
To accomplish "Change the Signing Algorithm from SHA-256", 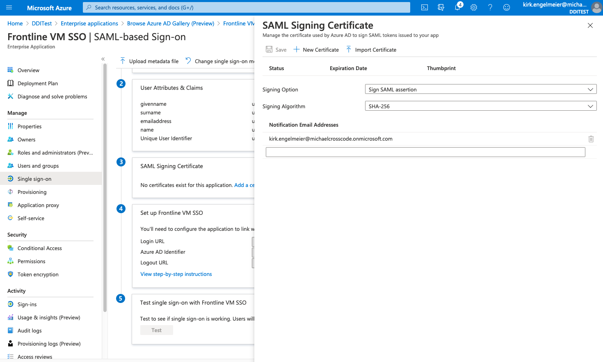I will click(480, 106).
